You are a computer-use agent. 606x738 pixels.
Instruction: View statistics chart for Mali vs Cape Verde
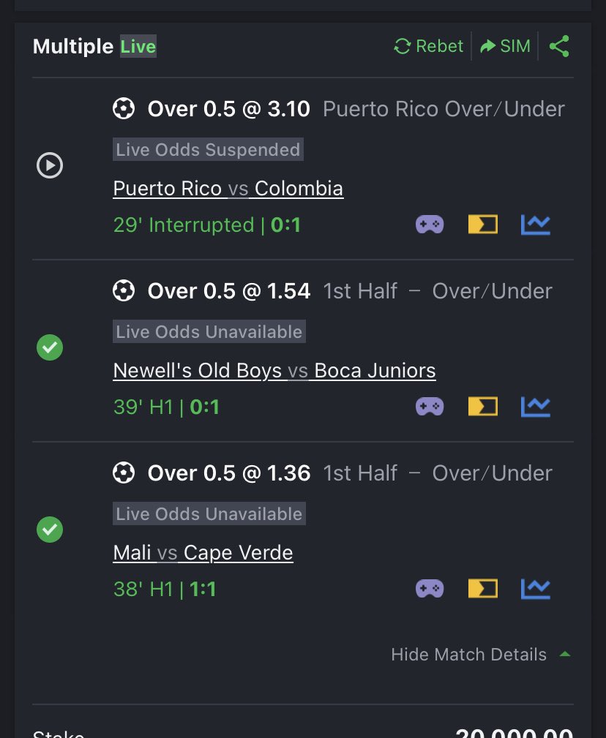coord(535,589)
